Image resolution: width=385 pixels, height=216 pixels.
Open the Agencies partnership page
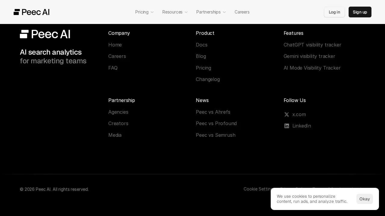point(118,112)
